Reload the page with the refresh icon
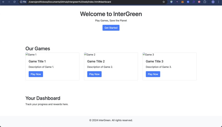Screen dimensions: 222x127 click(x=14, y=2)
